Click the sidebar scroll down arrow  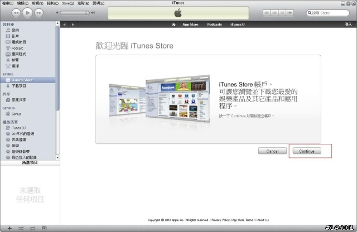tap(57, 158)
